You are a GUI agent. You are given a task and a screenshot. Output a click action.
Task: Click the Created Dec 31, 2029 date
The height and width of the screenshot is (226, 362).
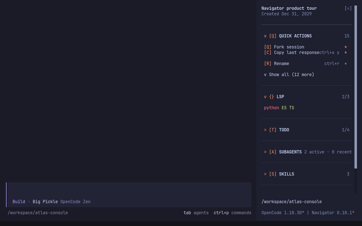pos(287,14)
